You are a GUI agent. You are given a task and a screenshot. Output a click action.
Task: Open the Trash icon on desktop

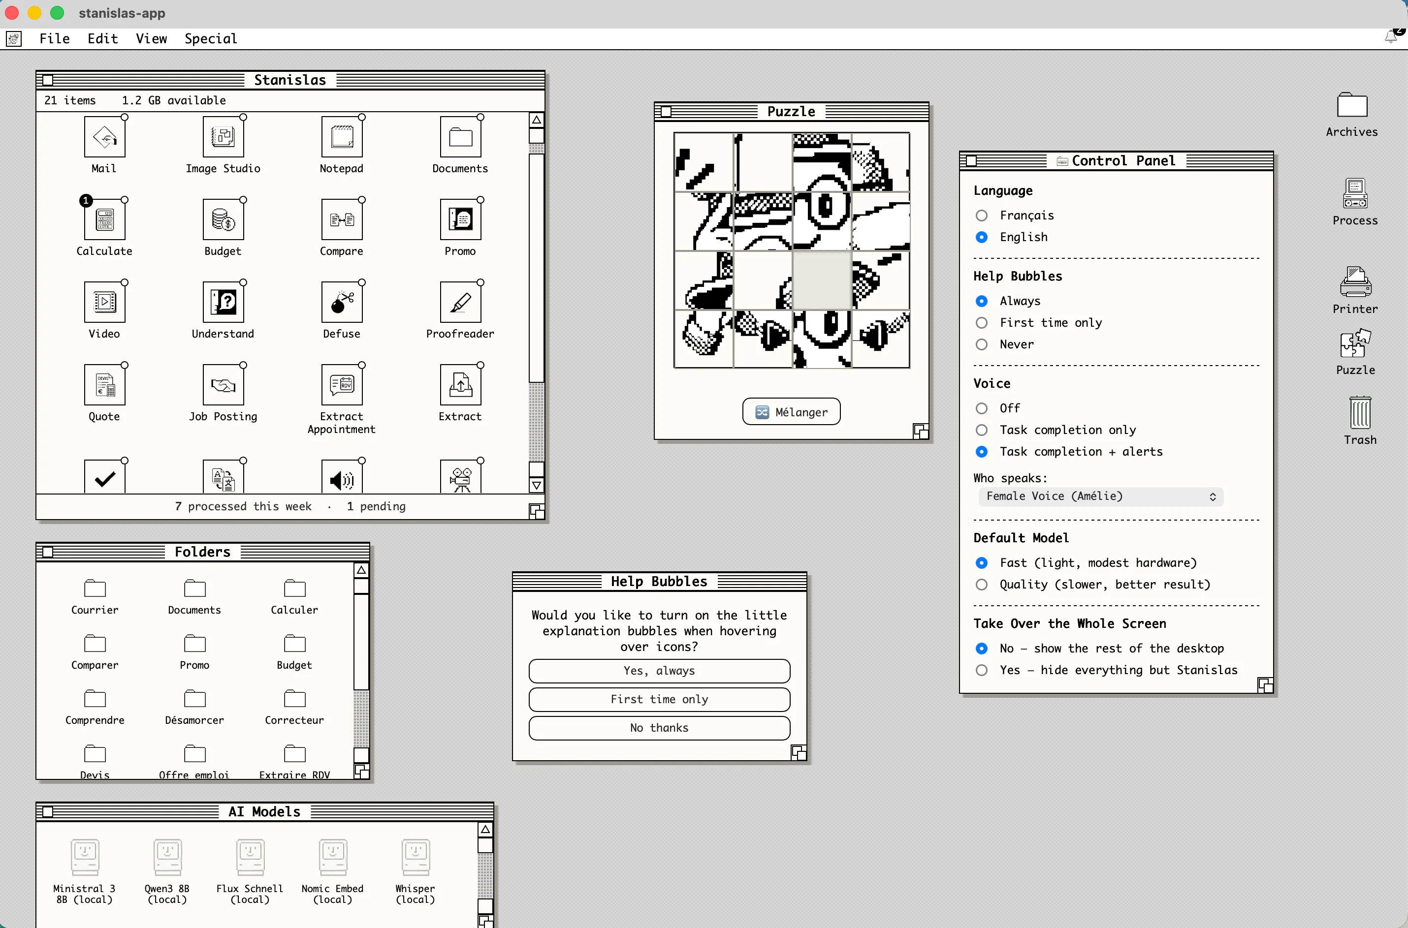(x=1360, y=412)
